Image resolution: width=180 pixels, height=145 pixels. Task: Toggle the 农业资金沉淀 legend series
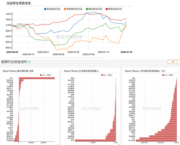click(52, 9)
